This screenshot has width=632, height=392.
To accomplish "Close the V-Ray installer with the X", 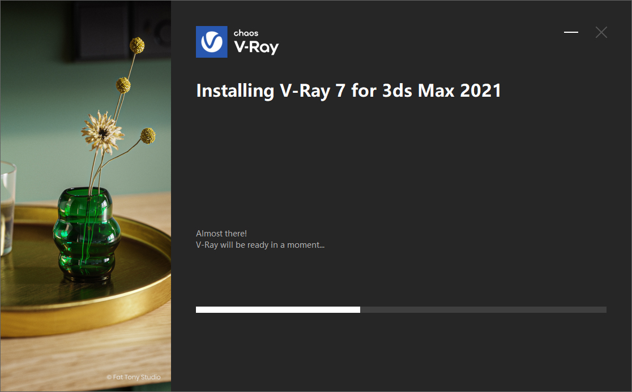I will pyautogui.click(x=601, y=32).
